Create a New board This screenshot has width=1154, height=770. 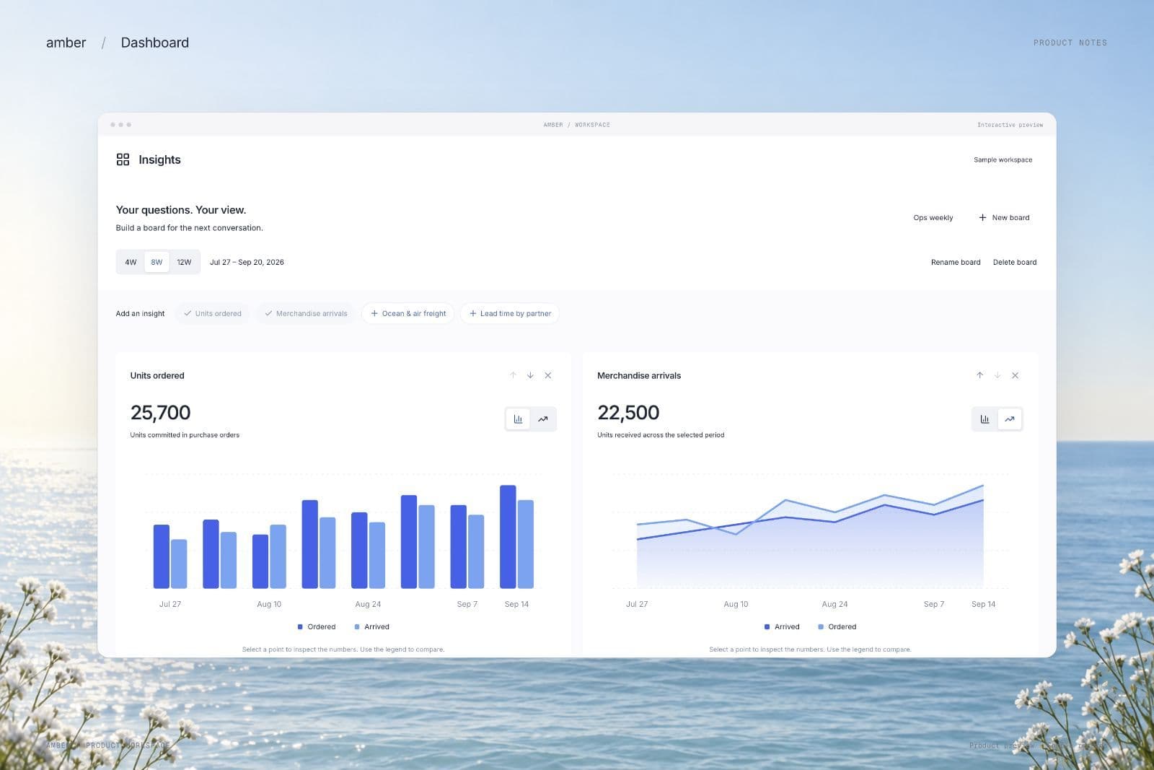pyautogui.click(x=1004, y=217)
